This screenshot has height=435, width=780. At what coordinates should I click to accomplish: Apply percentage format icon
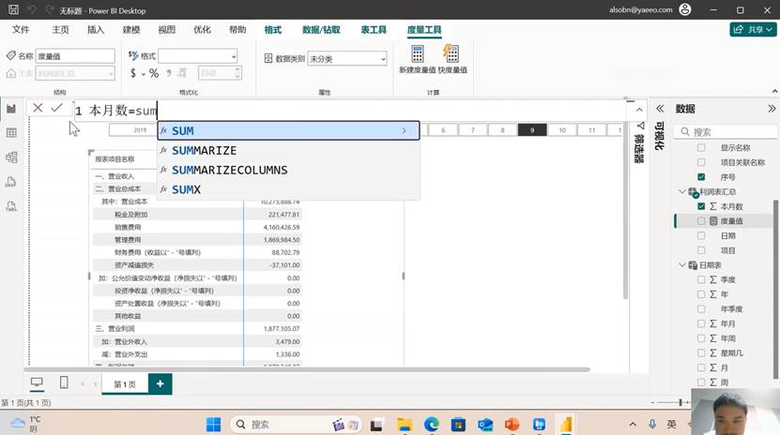tap(154, 73)
